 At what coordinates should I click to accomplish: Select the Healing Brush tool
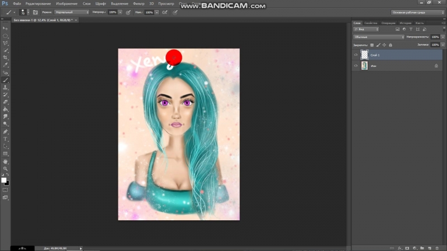[5, 73]
